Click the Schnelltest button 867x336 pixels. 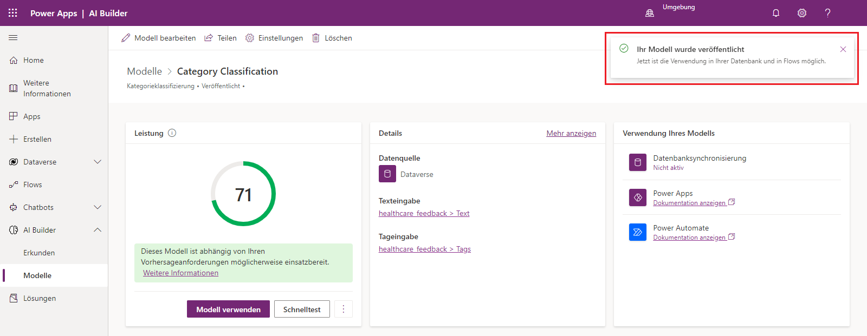click(302, 309)
